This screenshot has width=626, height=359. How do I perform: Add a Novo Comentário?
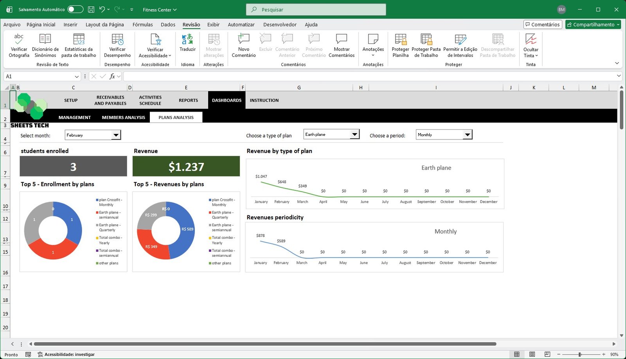tap(243, 39)
